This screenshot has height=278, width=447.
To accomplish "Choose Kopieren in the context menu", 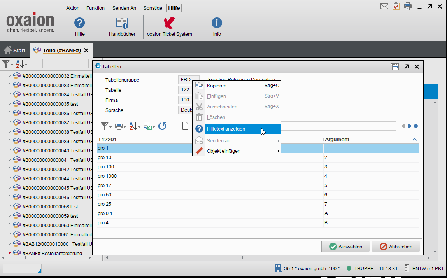I will click(217, 86).
